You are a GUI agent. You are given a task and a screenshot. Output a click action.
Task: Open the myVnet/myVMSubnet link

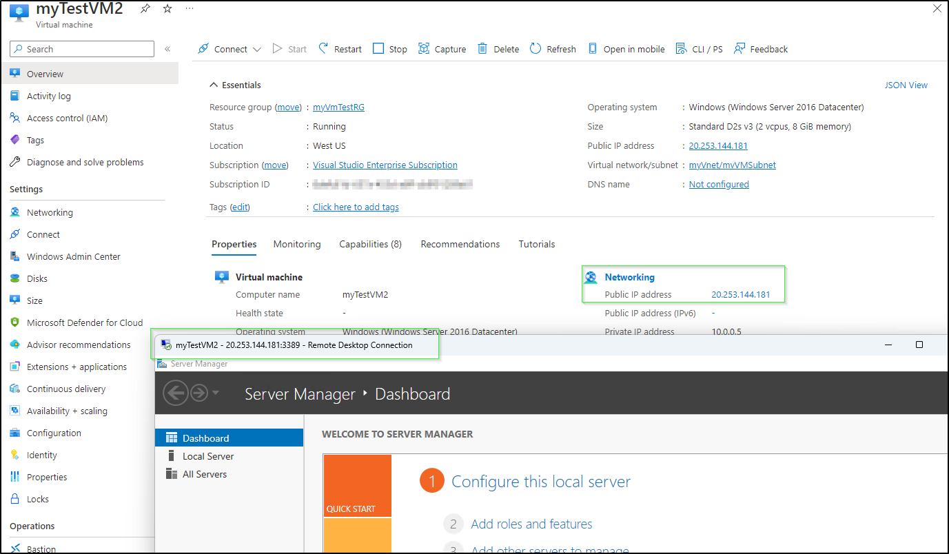(733, 165)
